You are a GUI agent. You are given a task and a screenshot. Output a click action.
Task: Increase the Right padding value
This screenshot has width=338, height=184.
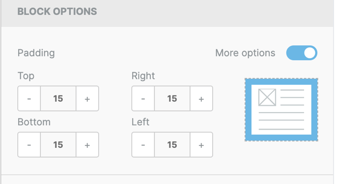[x=201, y=98]
